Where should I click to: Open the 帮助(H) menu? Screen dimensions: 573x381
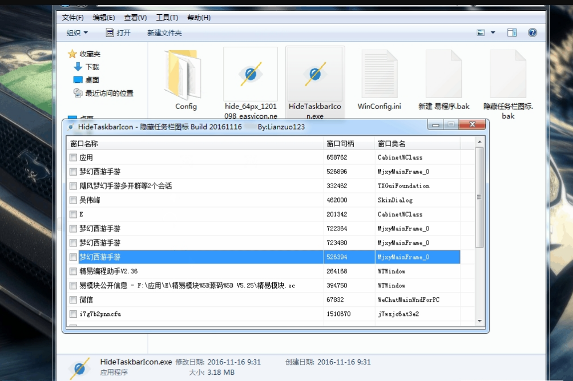[x=199, y=18]
